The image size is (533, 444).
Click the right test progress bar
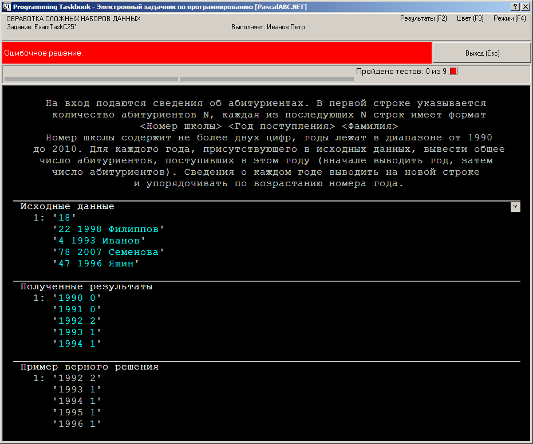[267, 79]
